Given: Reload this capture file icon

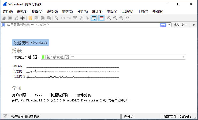Looking at the screenshot, I should click(x=49, y=18).
